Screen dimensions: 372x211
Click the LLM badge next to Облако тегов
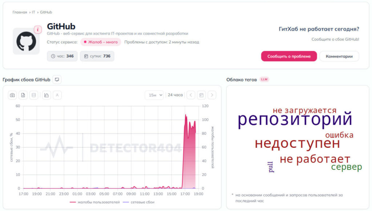coord(264,80)
